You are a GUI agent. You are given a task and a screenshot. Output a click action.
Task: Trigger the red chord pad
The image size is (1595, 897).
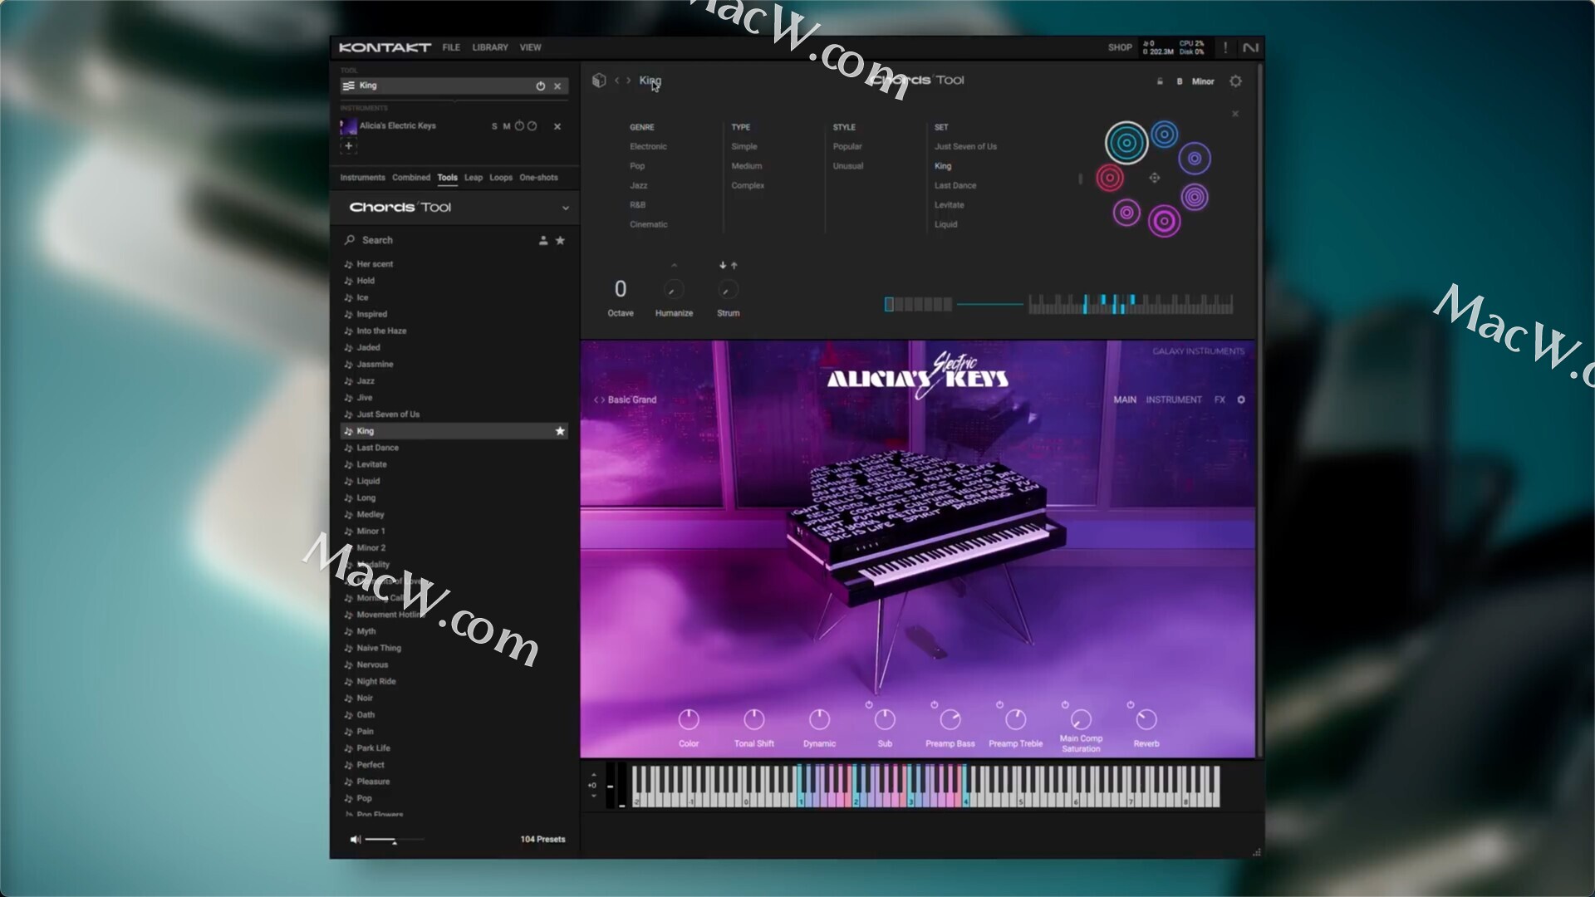point(1110,178)
